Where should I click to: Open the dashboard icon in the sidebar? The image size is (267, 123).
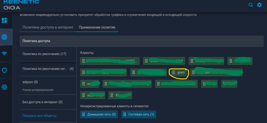(x=5, y=20)
